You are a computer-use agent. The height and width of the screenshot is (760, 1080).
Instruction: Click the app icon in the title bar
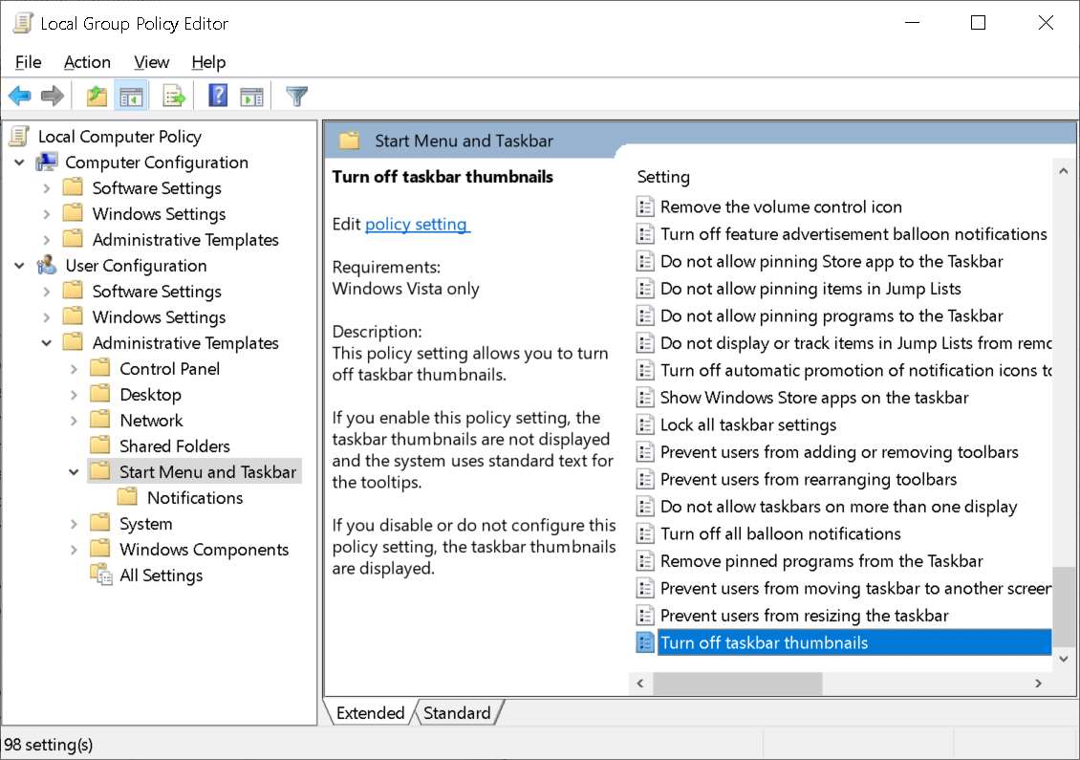[x=23, y=23]
